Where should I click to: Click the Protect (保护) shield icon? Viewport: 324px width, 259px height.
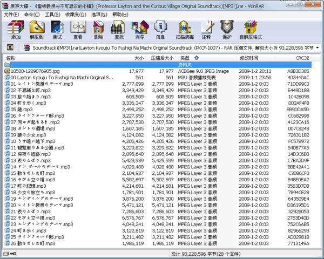tap(227, 30)
